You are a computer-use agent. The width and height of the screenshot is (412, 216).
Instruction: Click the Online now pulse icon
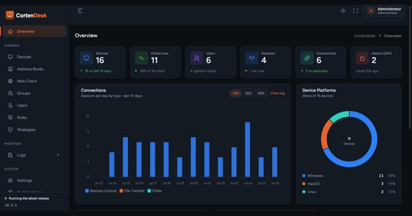tap(141, 58)
